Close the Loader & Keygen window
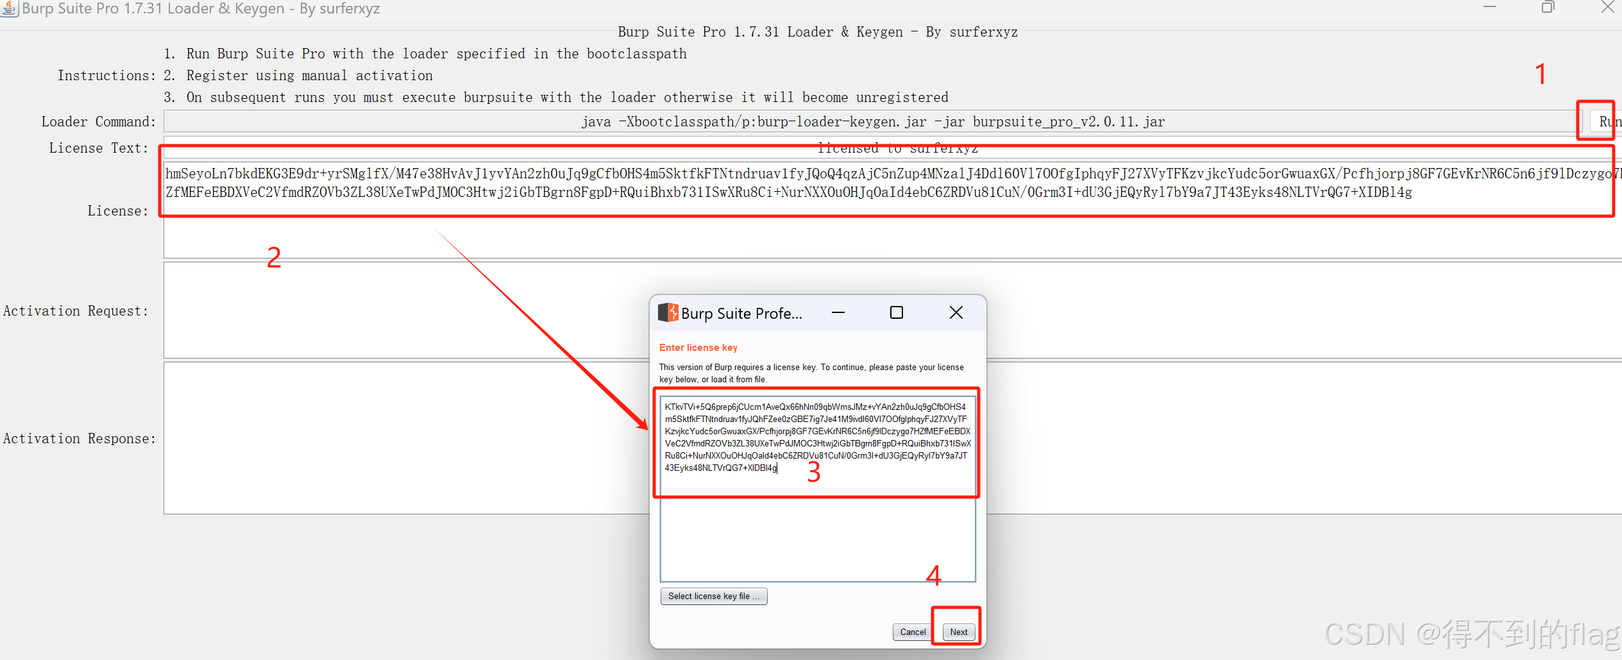Viewport: 1622px width, 660px height. click(1608, 7)
